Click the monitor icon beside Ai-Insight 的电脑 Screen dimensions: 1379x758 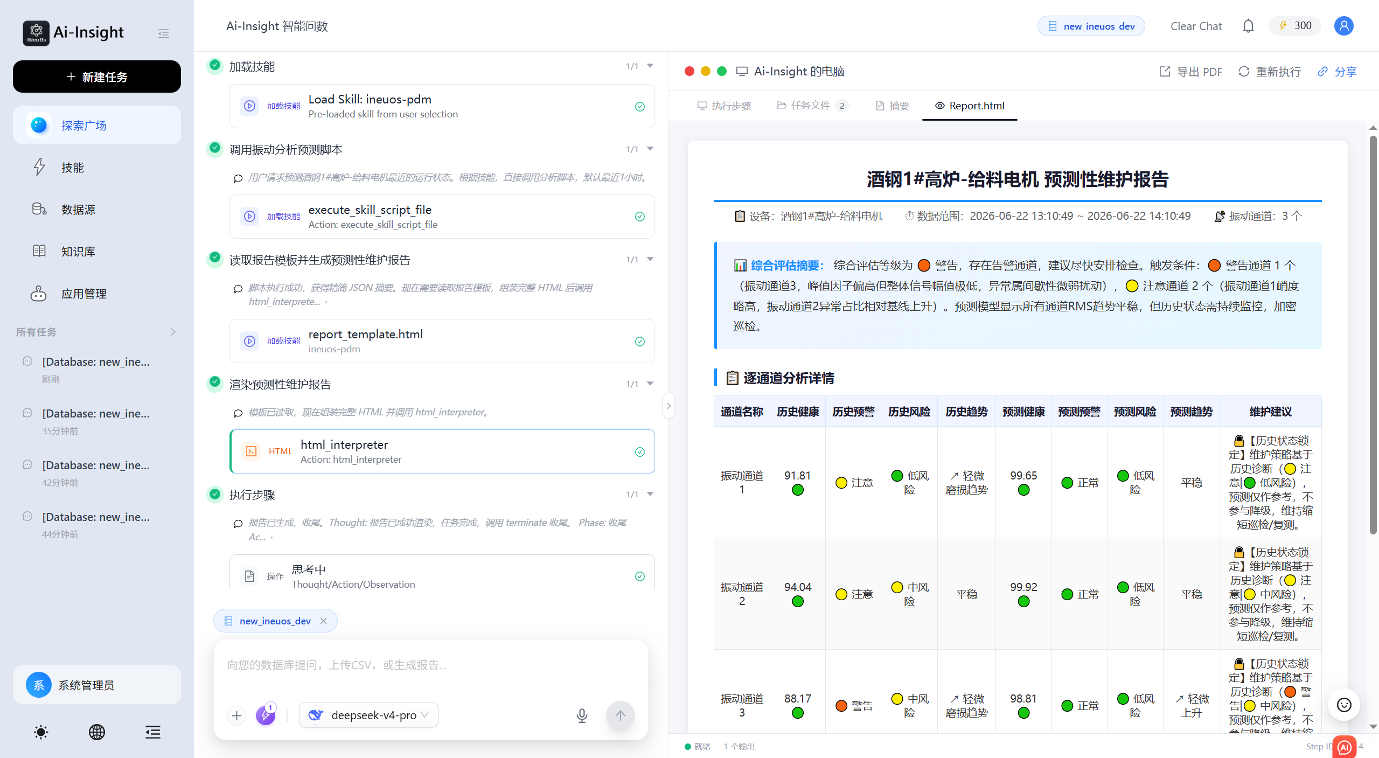click(742, 71)
